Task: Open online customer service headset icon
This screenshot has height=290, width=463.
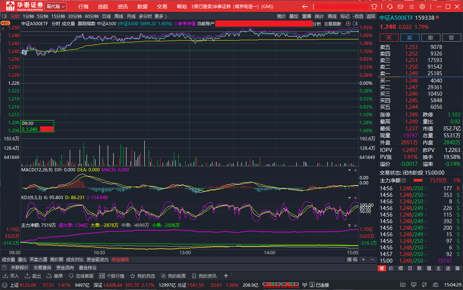Action: tap(390, 7)
